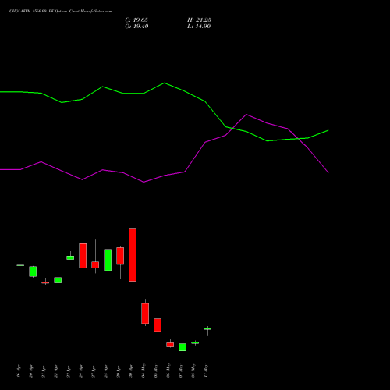
Task: Click the 05 May date label
Action: pyautogui.click(x=156, y=370)
